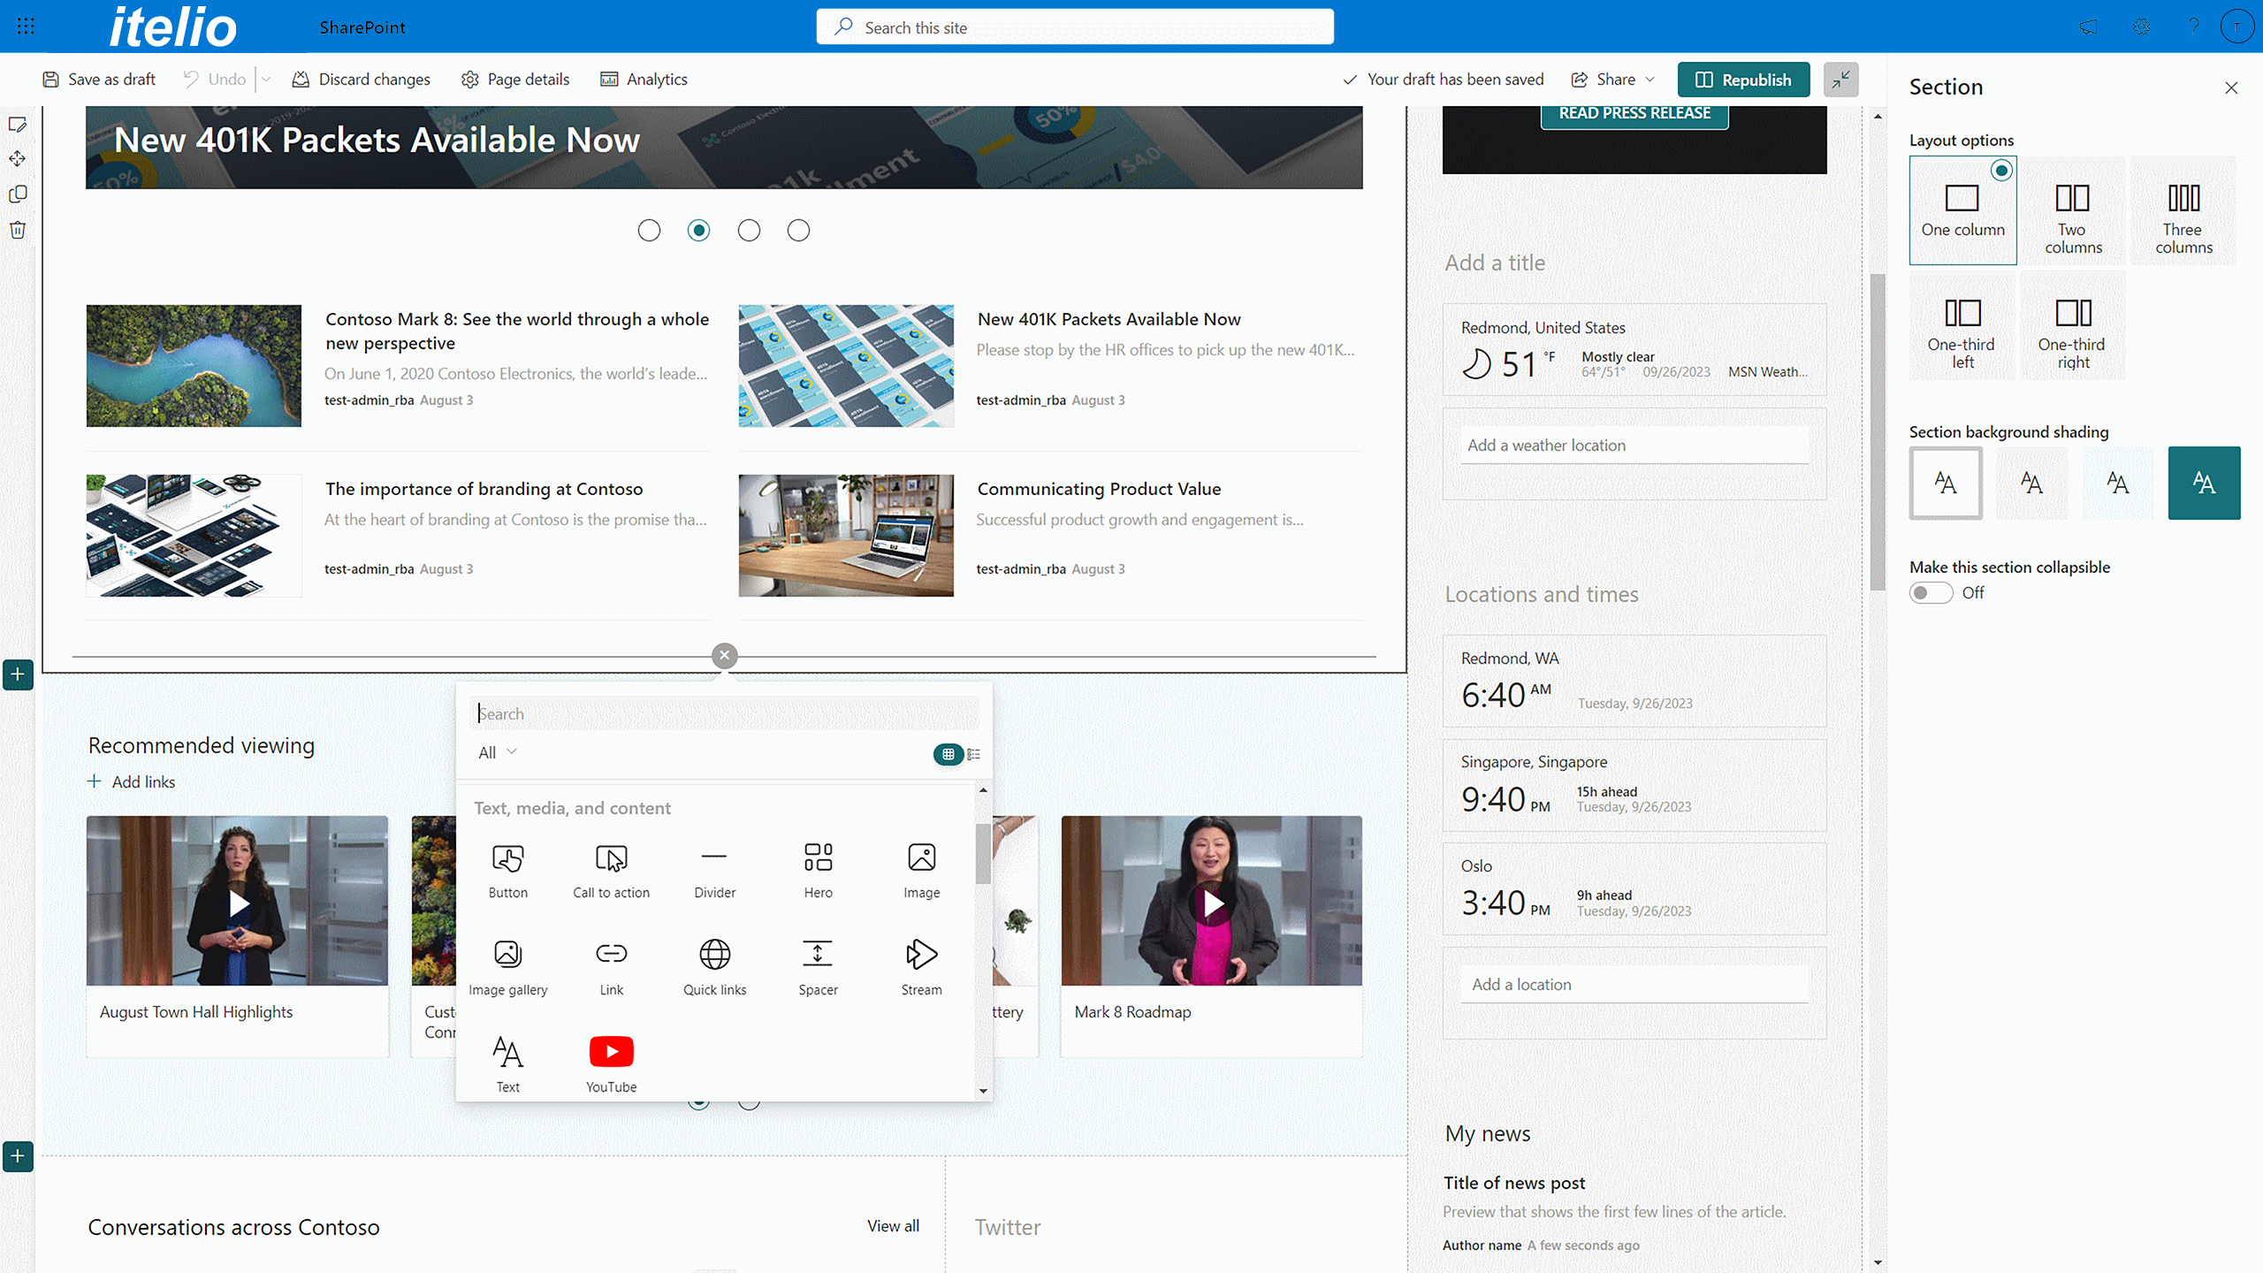Screen dimensions: 2263x1273
Task: Open the help question mark icon
Action: click(2193, 27)
